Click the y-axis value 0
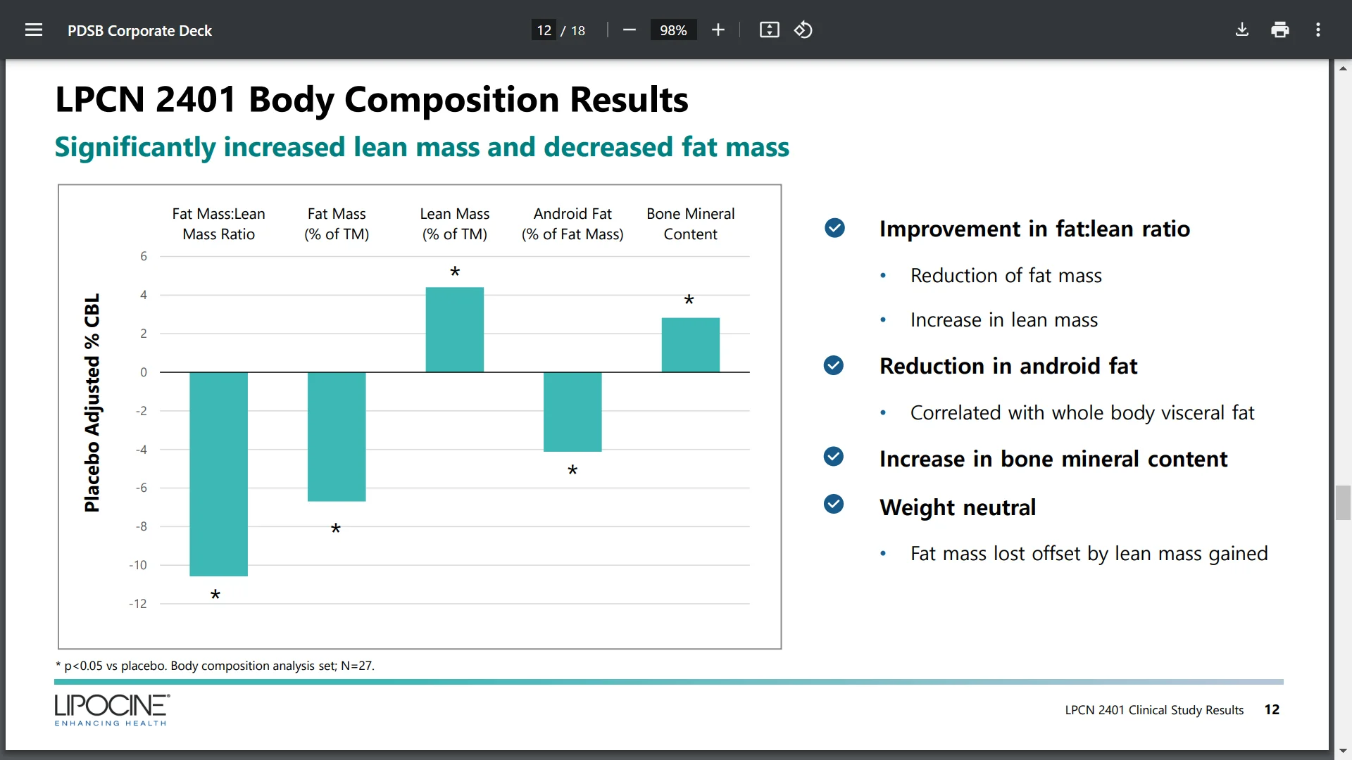This screenshot has width=1352, height=760. click(x=144, y=372)
